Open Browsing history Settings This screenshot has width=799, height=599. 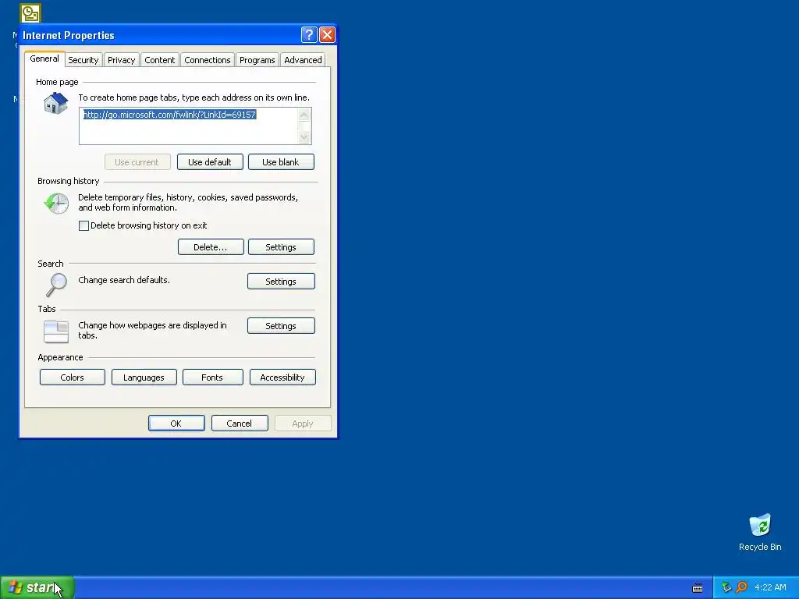pyautogui.click(x=281, y=247)
